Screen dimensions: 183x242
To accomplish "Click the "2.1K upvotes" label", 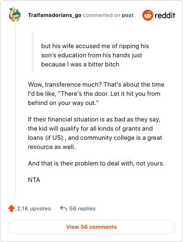I will point(34,209).
